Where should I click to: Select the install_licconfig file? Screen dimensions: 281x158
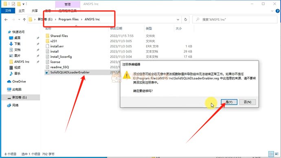[x=61, y=56]
